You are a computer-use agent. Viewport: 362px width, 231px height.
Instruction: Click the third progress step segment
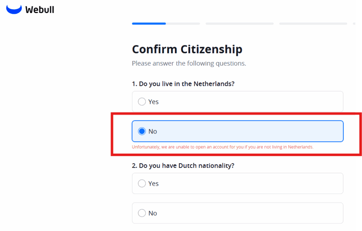pyautogui.click(x=313, y=24)
